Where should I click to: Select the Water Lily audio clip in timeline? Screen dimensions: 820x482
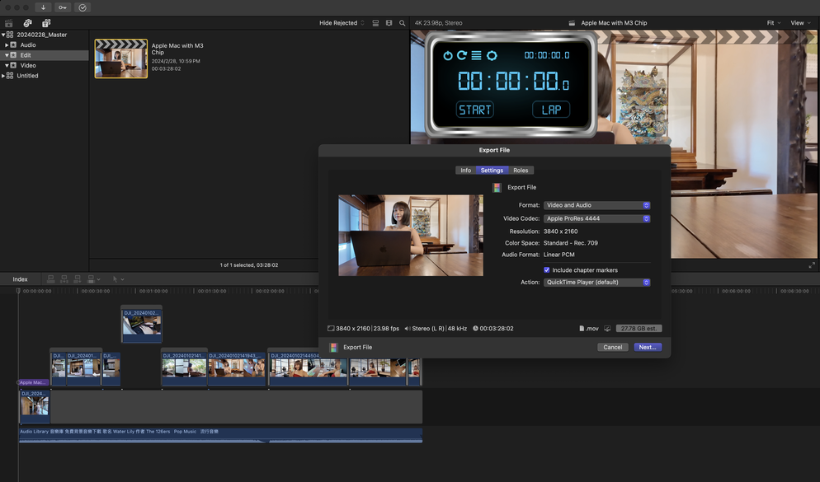[221, 436]
